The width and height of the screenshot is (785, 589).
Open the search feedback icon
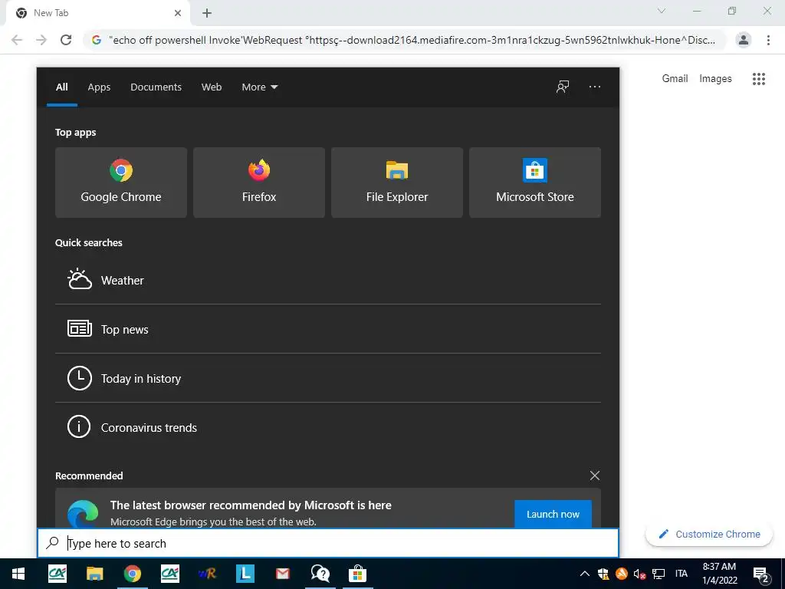[563, 87]
